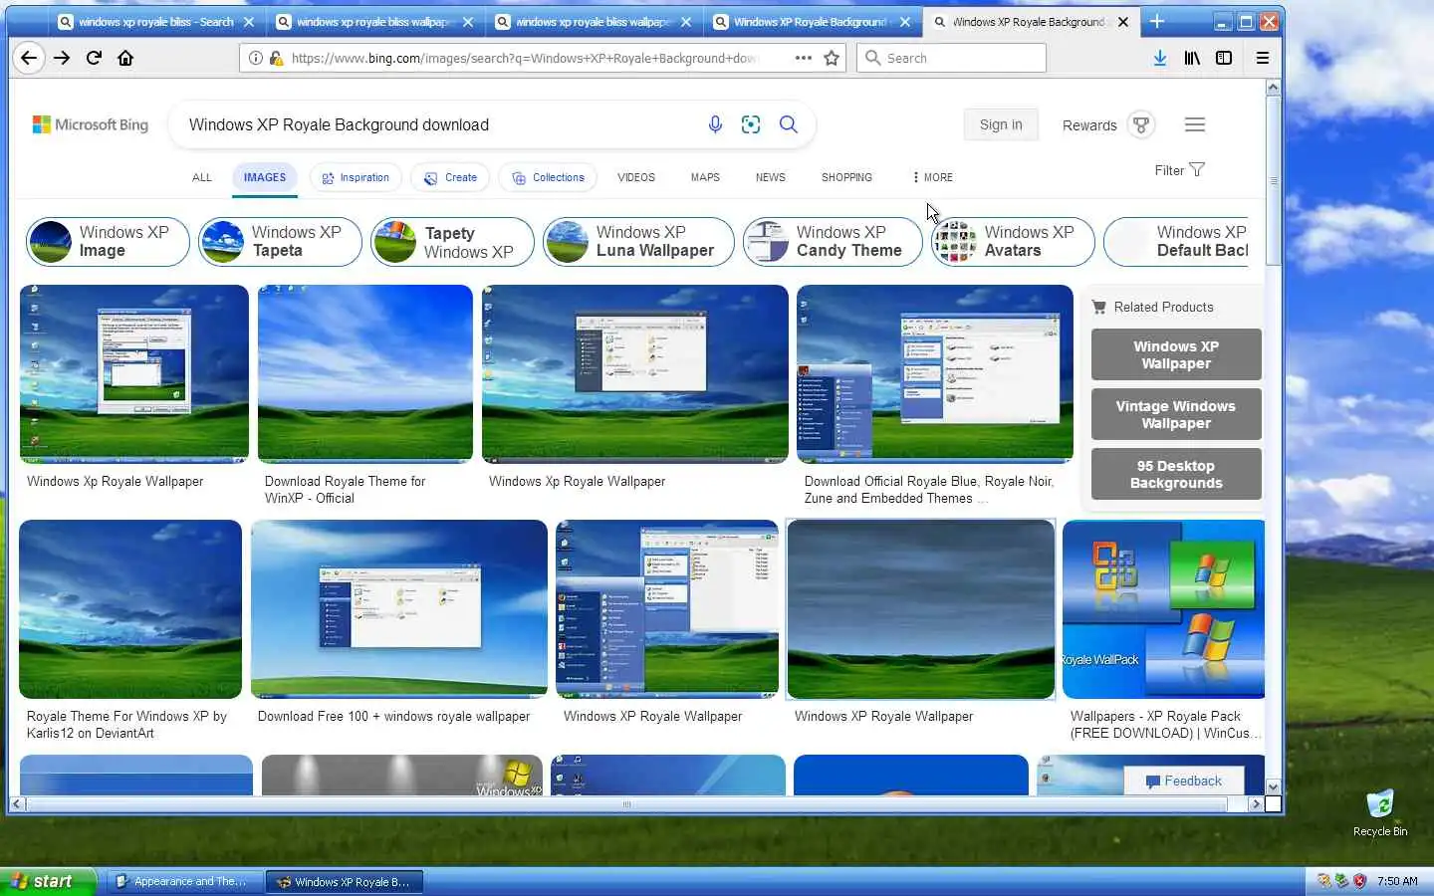Select the 'Tapety Windows XP' suggestion chip
1434x896 pixels.
tap(452, 242)
